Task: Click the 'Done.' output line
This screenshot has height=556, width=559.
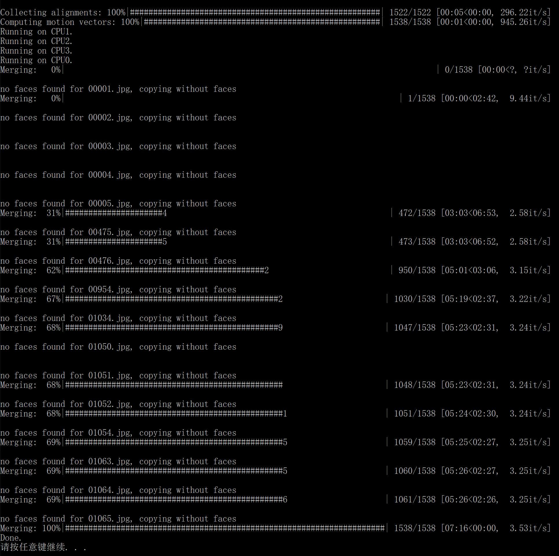Action: (11, 538)
